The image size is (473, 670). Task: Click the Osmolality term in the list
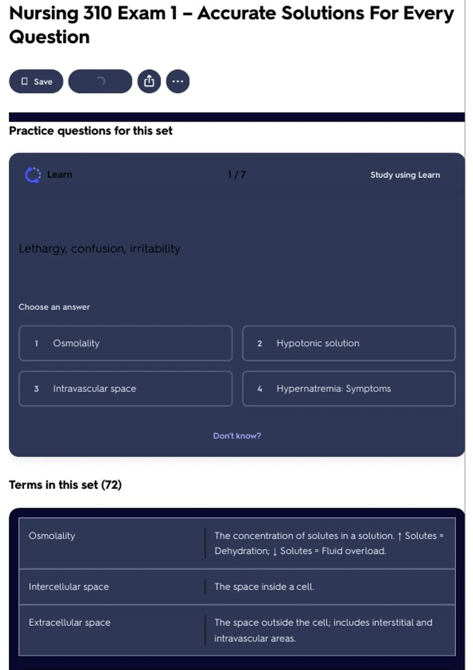point(52,536)
